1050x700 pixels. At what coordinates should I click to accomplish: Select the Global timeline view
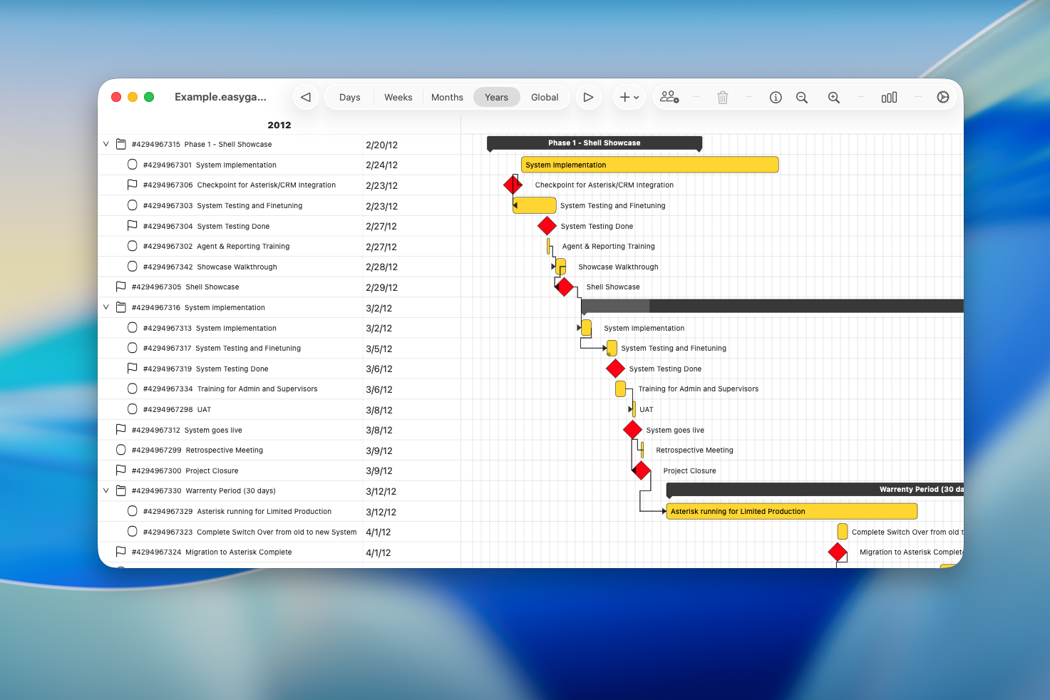point(544,97)
